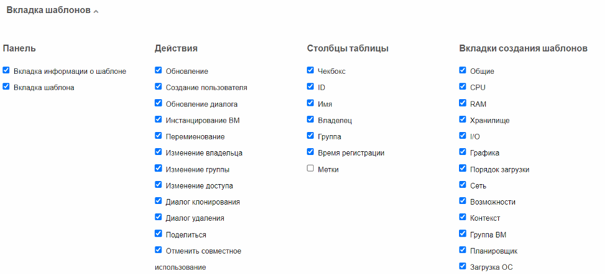Uncheck Диалог клонирования checkbox
This screenshot has height=274, width=605.
tap(158, 201)
